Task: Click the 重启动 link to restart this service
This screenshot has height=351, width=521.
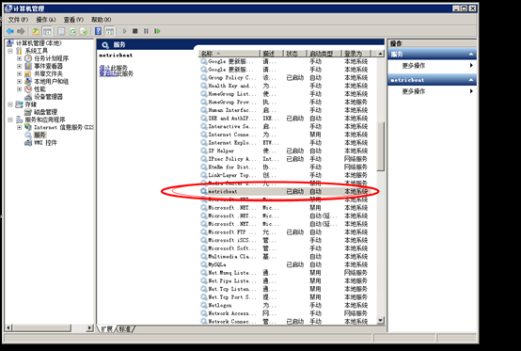Action: pos(108,73)
